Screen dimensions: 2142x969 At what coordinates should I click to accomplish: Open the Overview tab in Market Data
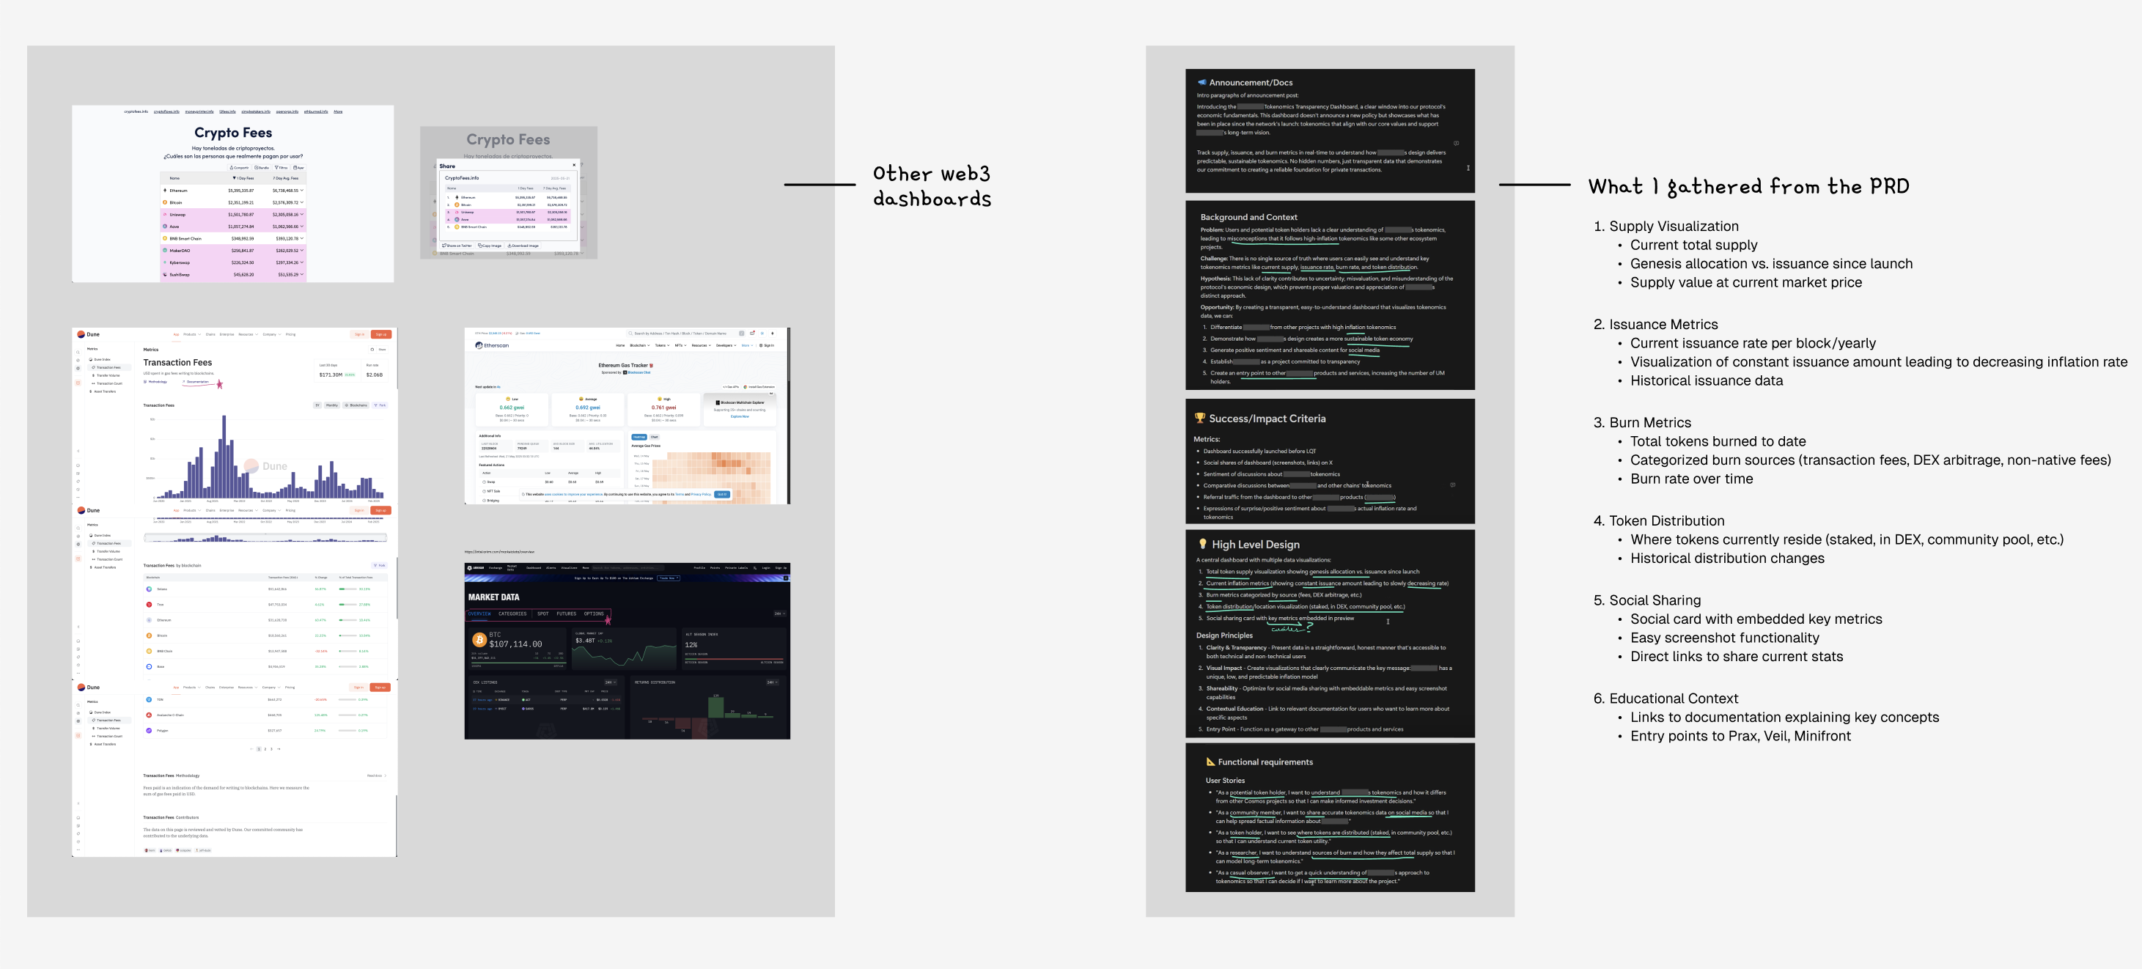point(480,614)
